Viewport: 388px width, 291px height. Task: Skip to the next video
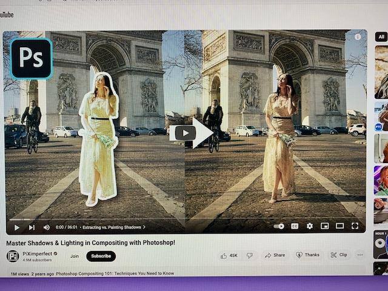[32, 227]
